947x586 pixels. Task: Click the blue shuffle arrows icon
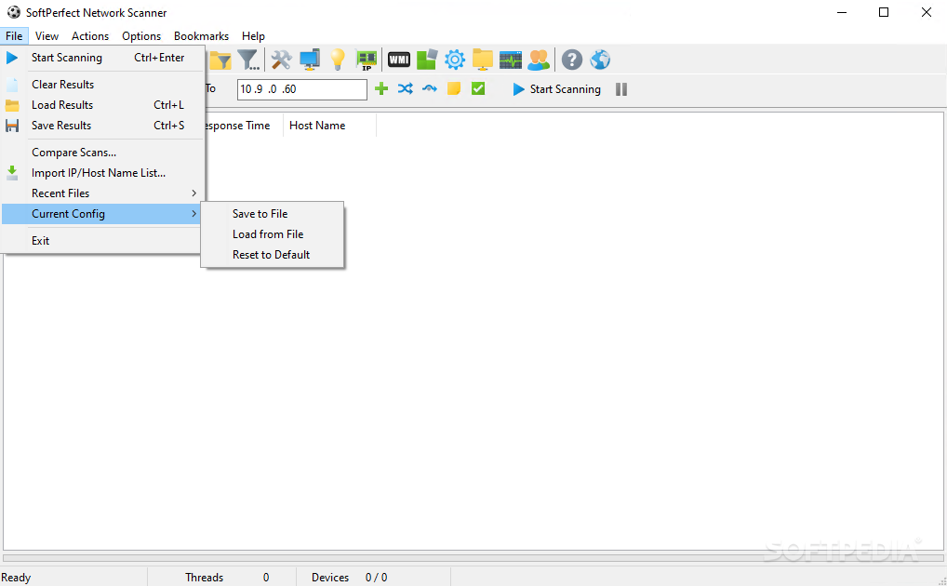(x=406, y=88)
